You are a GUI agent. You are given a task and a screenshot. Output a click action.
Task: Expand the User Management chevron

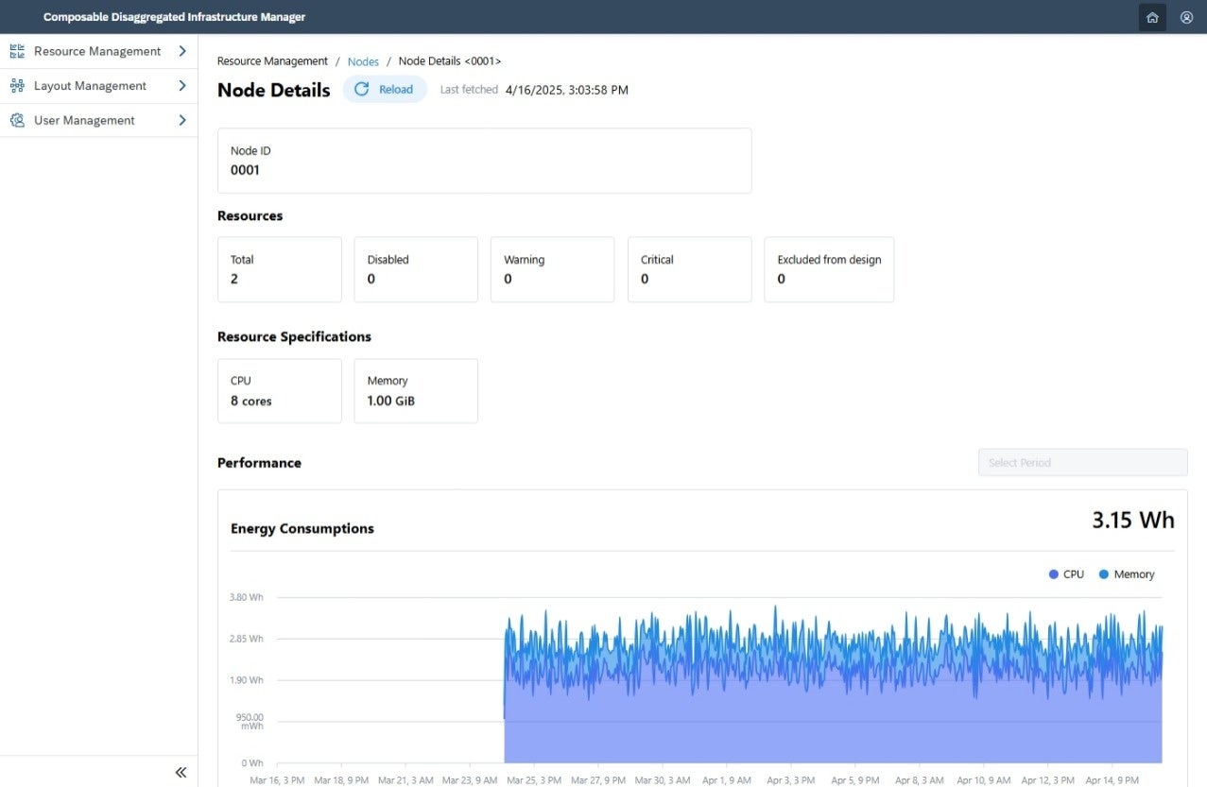tap(182, 120)
